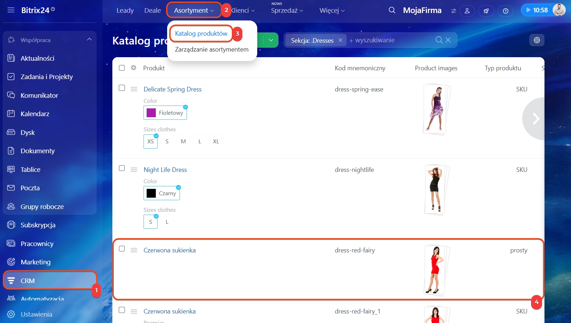Viewport: 571px width, 323px height.
Task: Expand the Asortyment dropdown menu
Action: pyautogui.click(x=194, y=11)
